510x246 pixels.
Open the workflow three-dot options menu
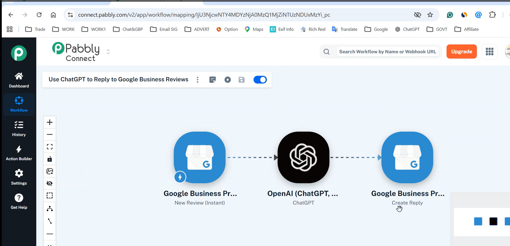pos(198,80)
